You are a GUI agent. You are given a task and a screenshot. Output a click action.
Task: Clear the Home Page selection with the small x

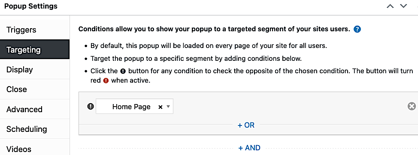[160, 107]
